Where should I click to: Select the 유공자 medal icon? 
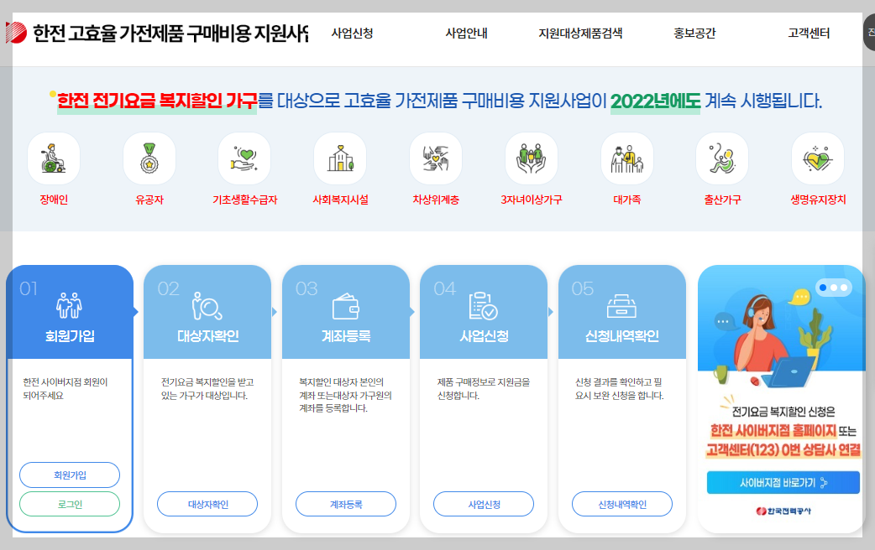(149, 158)
